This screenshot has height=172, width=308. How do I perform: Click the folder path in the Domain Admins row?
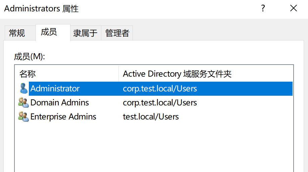tap(160, 102)
